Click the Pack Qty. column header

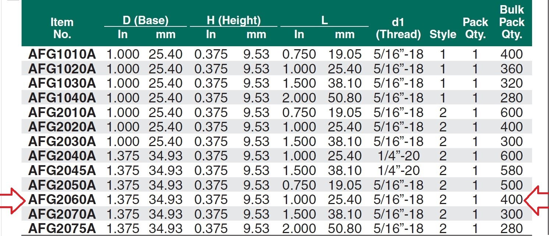[475, 28]
